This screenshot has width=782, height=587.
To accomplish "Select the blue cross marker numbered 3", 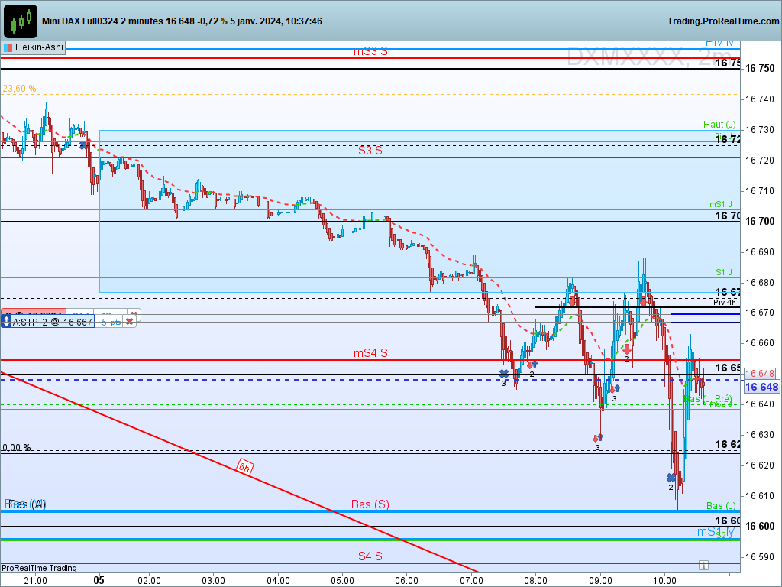I will [x=504, y=373].
